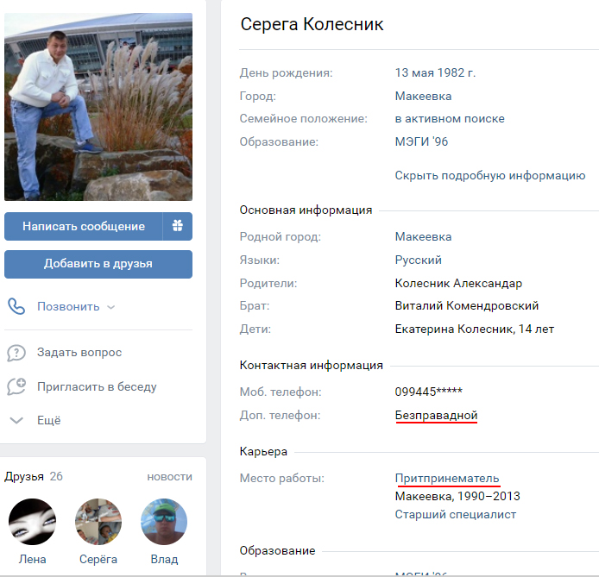Expand the Позвонить dropdown arrow
This screenshot has width=599, height=577.
coord(110,307)
